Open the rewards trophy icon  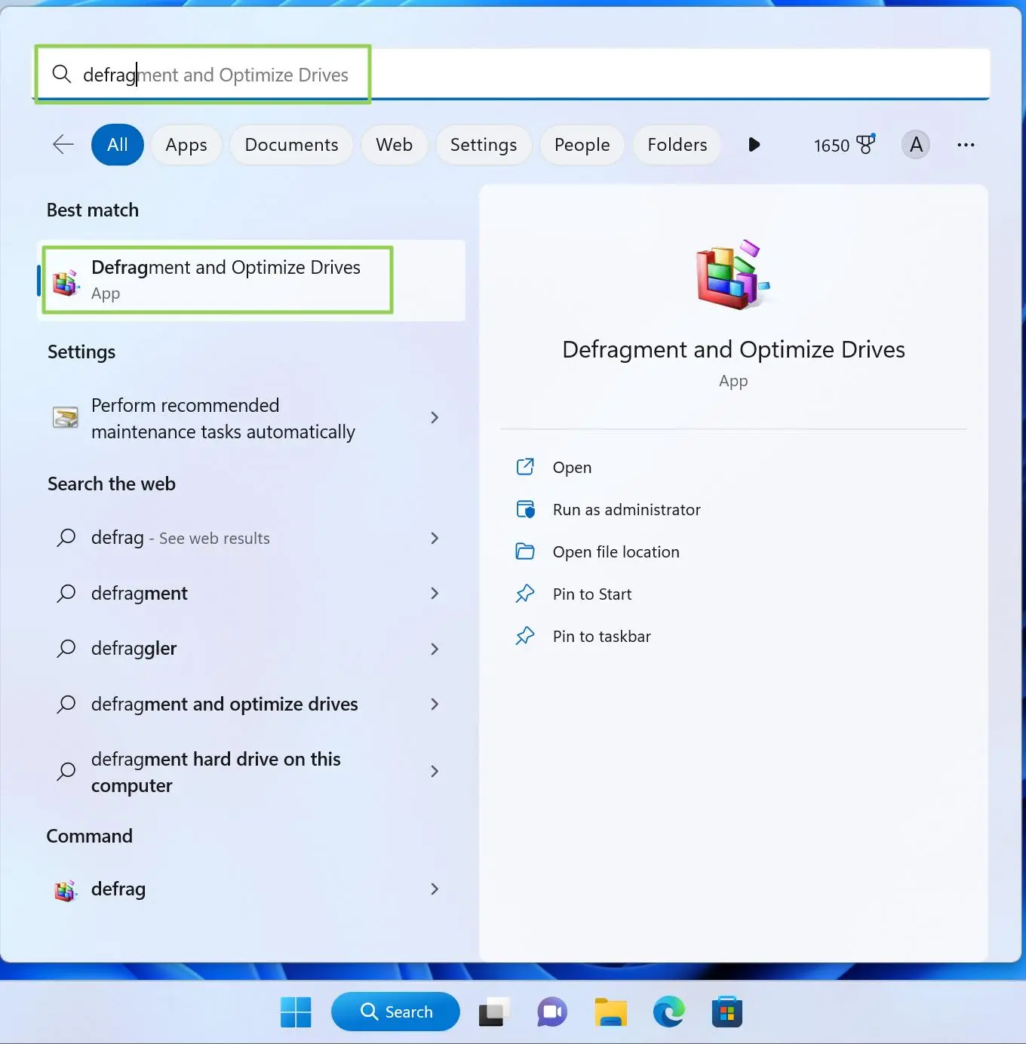[x=866, y=144]
